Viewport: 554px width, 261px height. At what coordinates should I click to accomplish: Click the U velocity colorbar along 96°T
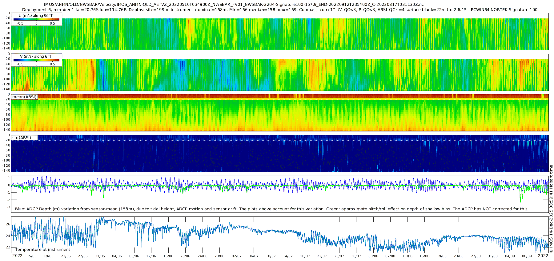click(x=36, y=19)
